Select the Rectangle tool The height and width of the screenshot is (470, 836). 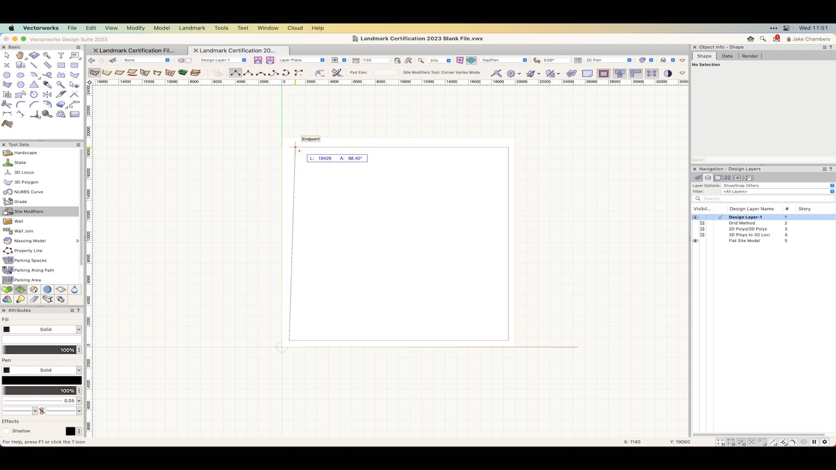click(x=61, y=65)
